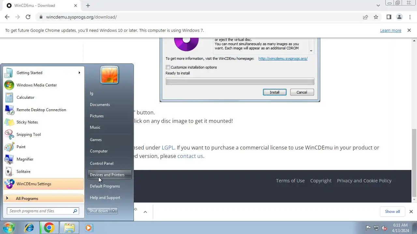Open Chrome profile avatar

point(399,17)
